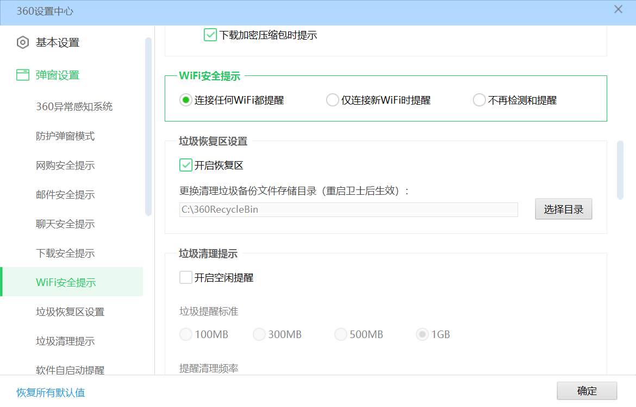The image size is (636, 407).
Task: Click the 弹窗设置 window icon
Action: pos(23,75)
